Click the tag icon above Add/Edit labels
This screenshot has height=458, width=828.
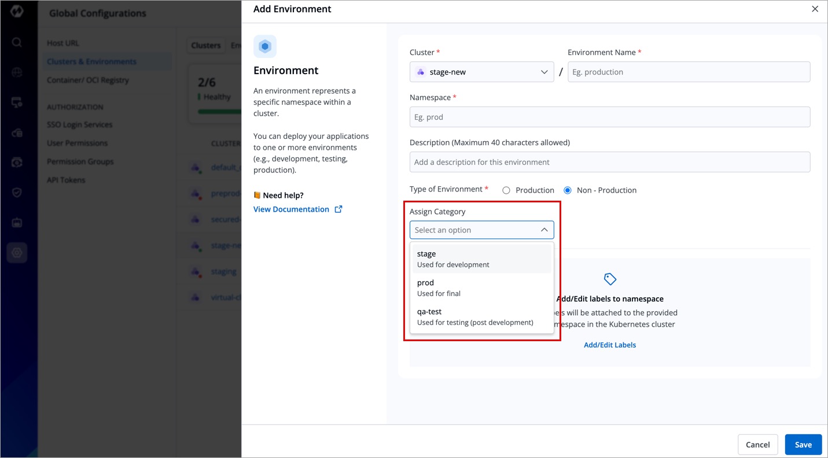click(610, 279)
